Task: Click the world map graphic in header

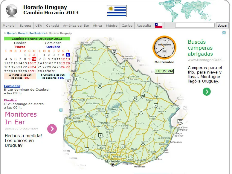Action: (185, 11)
